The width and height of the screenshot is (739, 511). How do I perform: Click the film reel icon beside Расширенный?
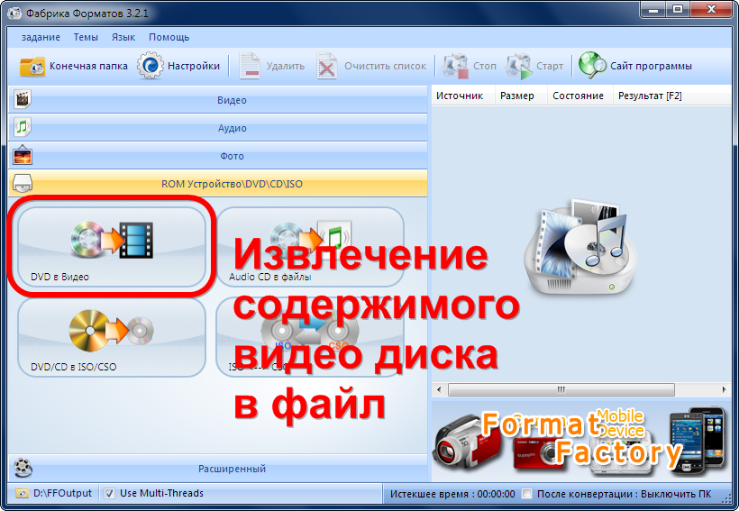23,468
